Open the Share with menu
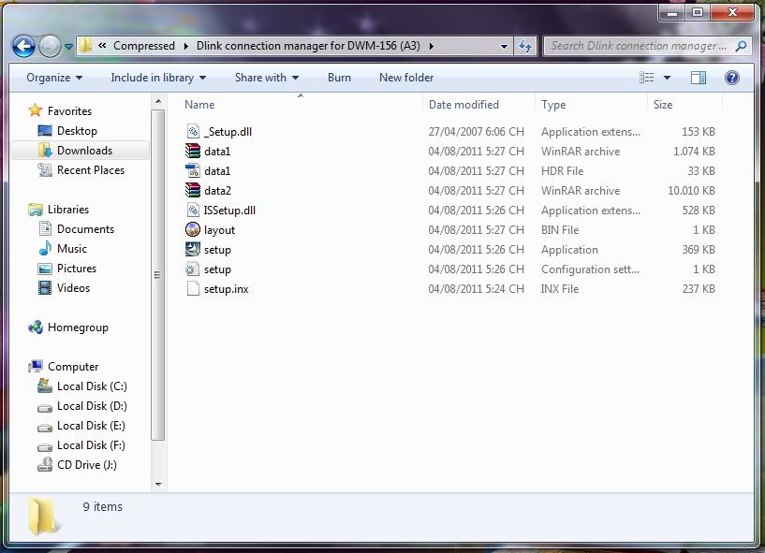The height and width of the screenshot is (553, 765). (266, 78)
